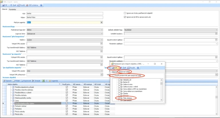This screenshot has width=220, height=118.
Task: Click table icon of Cena row
Action: point(13,101)
